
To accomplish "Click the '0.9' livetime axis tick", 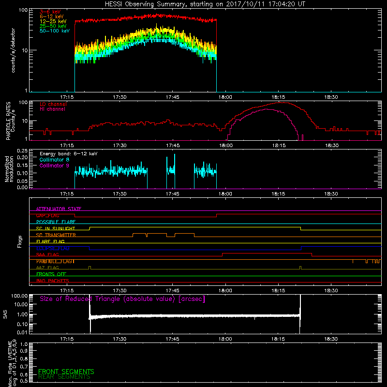I will pyautogui.click(x=24, y=351).
